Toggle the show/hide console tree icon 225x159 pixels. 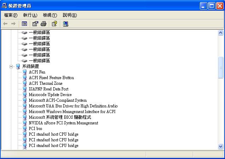[24, 24]
